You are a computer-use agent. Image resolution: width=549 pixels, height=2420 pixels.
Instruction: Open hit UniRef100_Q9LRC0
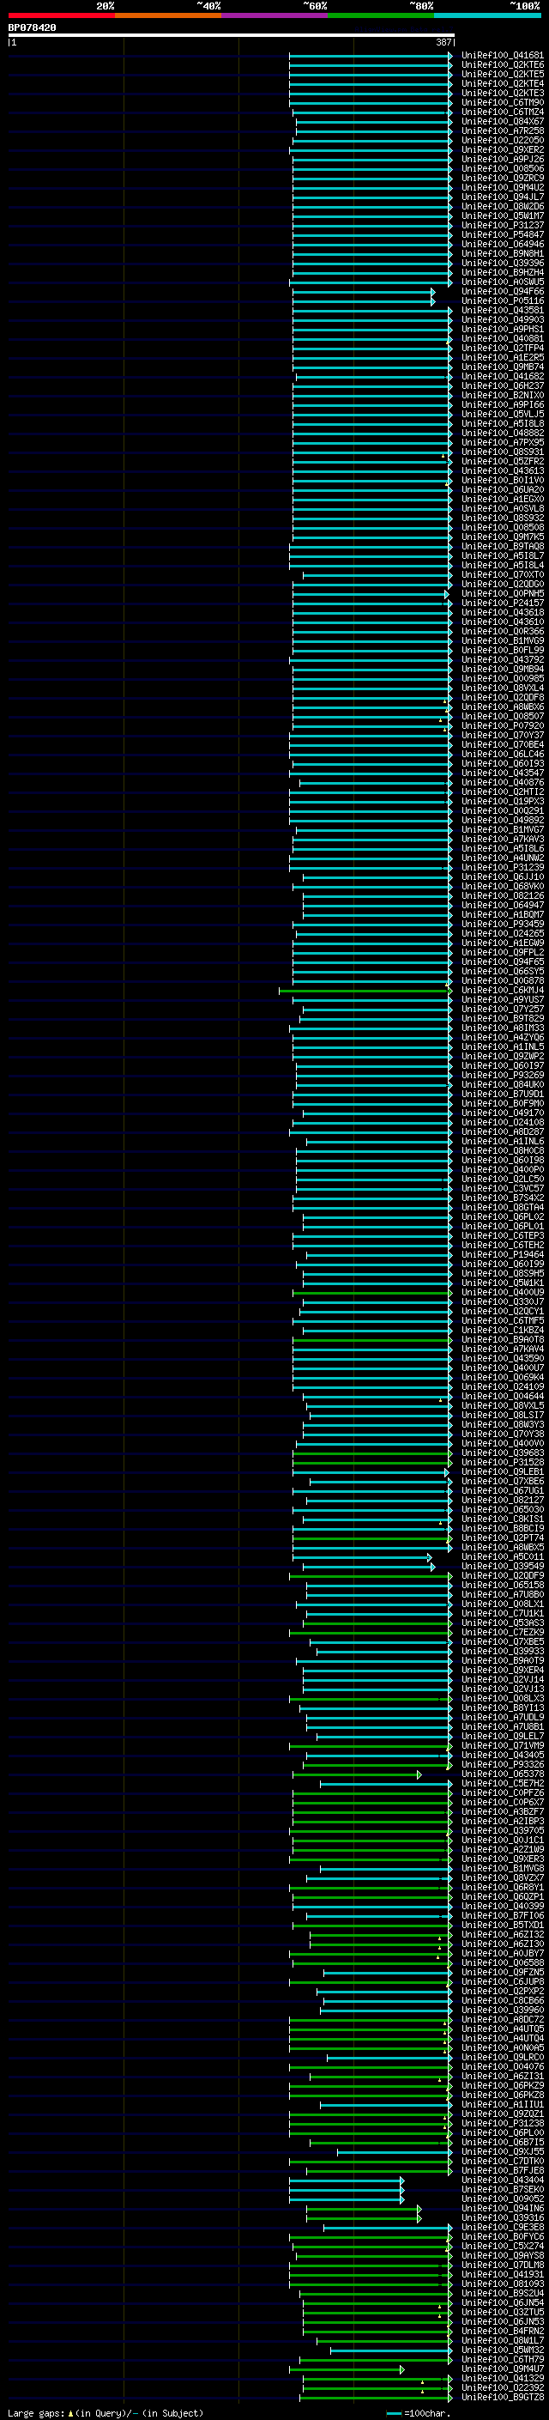[x=502, y=2056]
